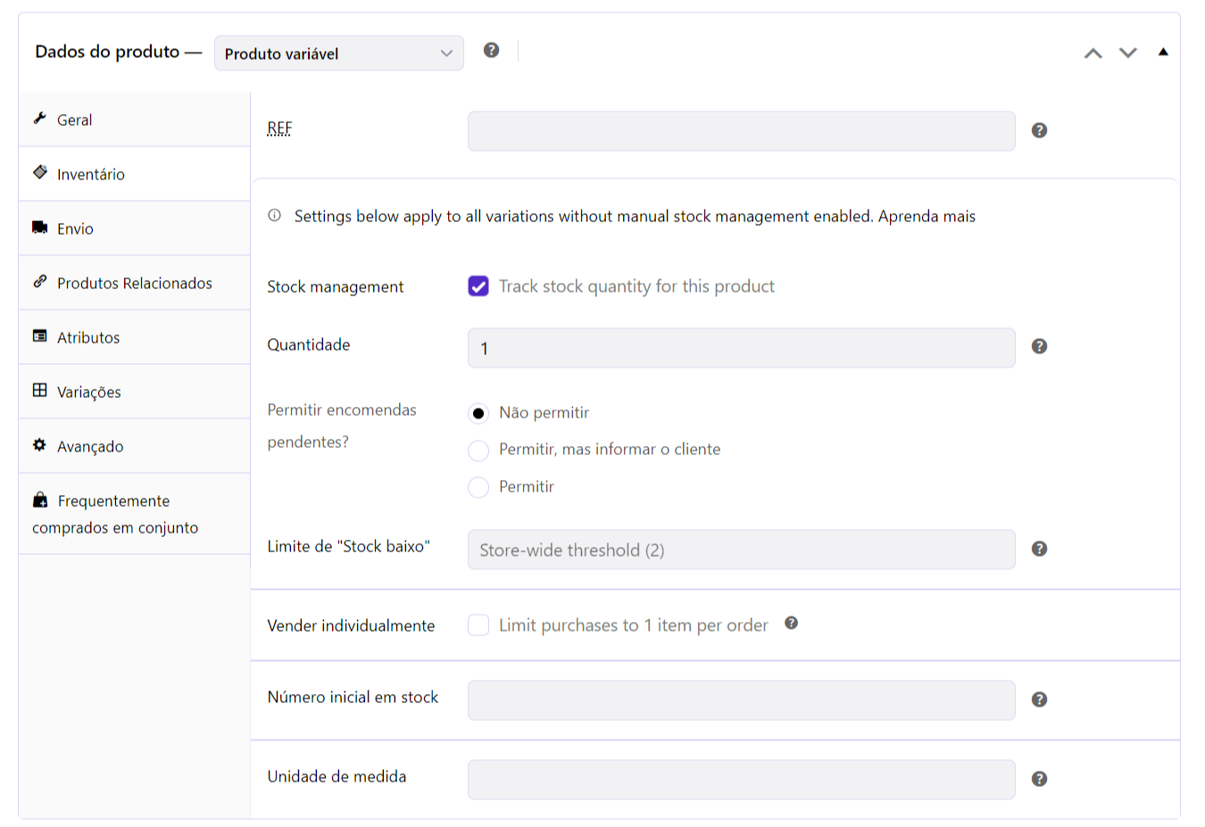Click the help icon beside product type dropdown
Screen dimensions: 1205x827
point(491,50)
